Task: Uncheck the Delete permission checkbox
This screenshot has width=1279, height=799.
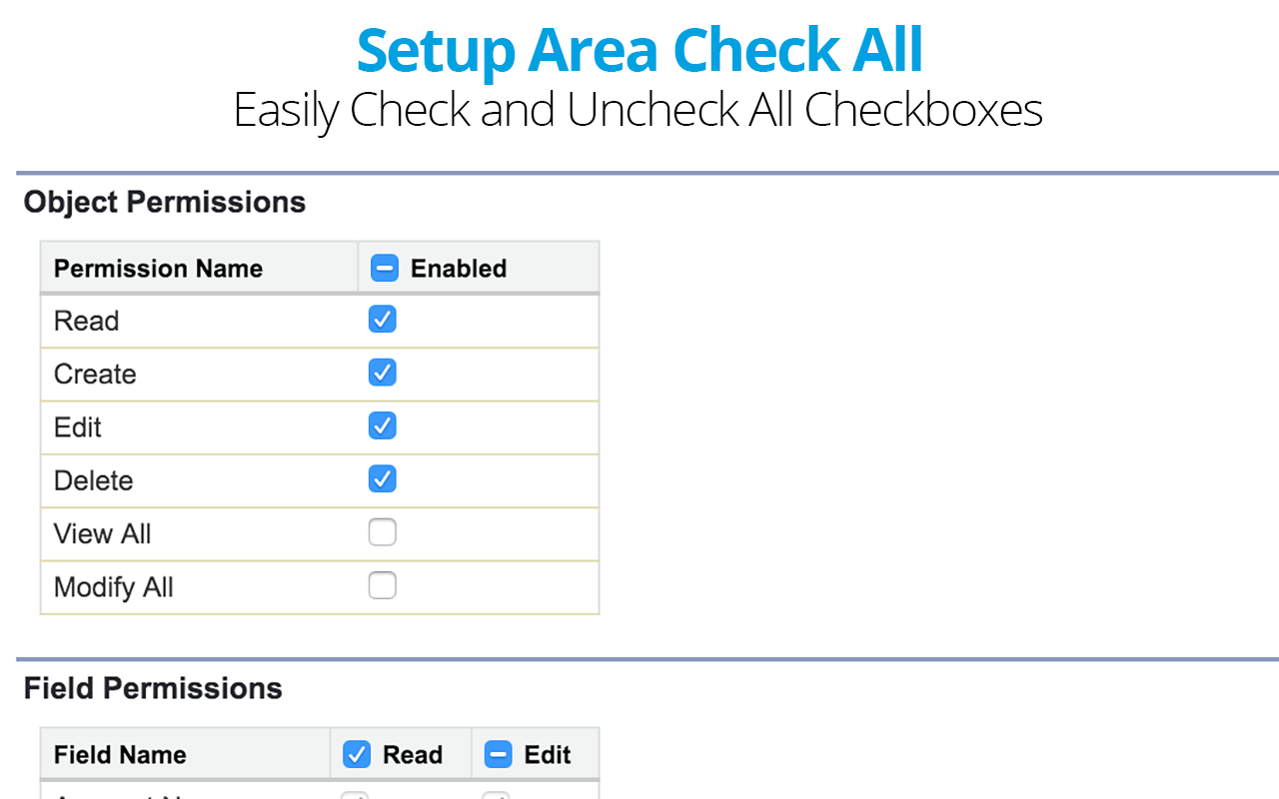Action: (383, 478)
